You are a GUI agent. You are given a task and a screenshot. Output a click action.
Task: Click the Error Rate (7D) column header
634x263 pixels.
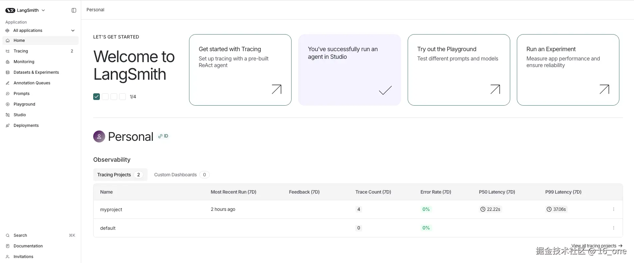click(436, 192)
